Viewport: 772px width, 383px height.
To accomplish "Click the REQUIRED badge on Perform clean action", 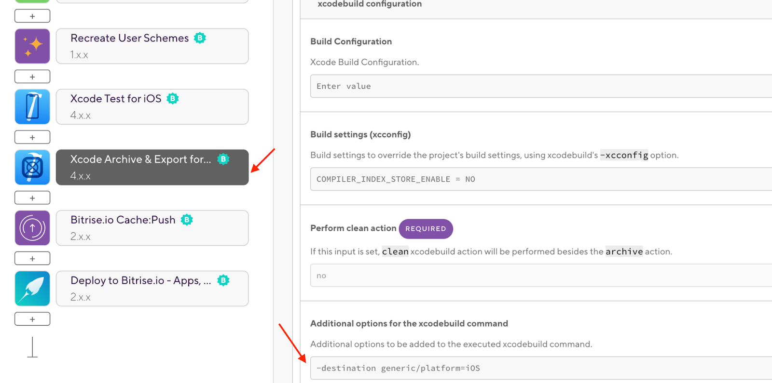I will coord(426,229).
